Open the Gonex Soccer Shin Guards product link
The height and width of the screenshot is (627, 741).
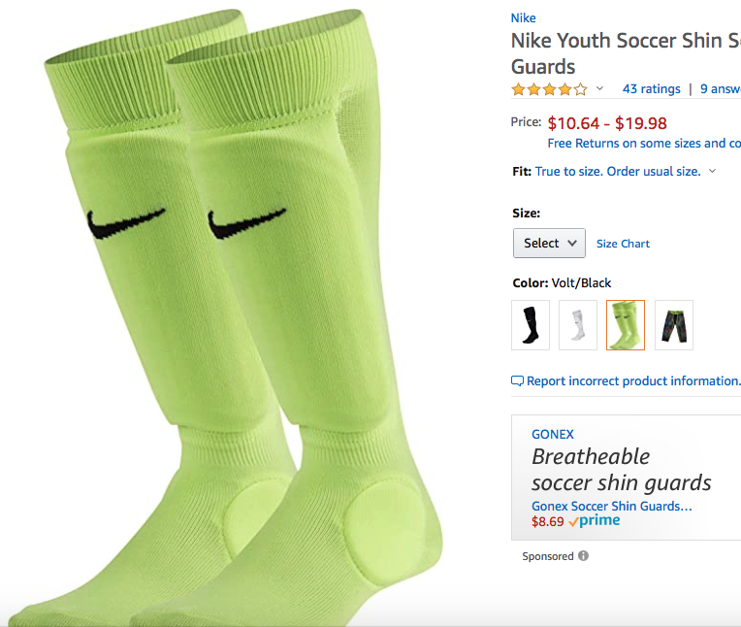click(612, 506)
